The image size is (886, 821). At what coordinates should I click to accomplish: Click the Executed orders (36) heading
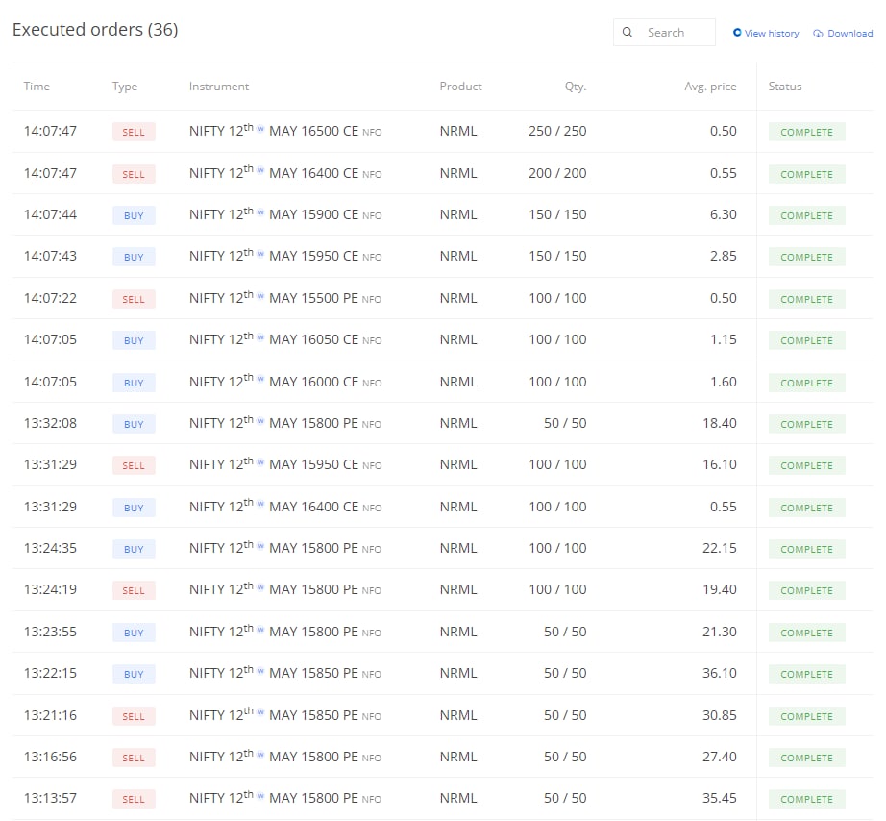95,30
